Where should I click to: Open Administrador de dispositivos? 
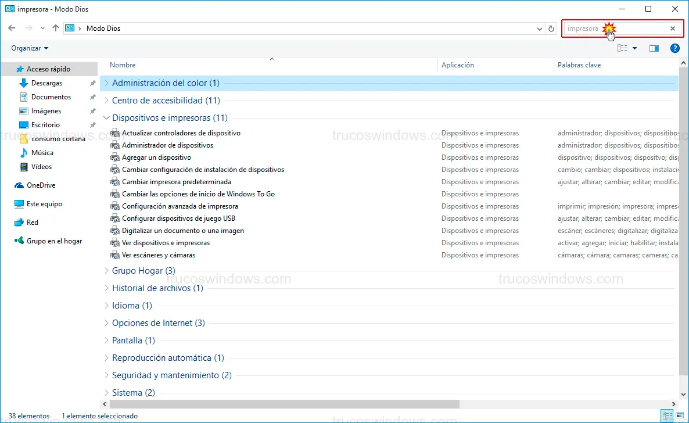click(x=167, y=145)
